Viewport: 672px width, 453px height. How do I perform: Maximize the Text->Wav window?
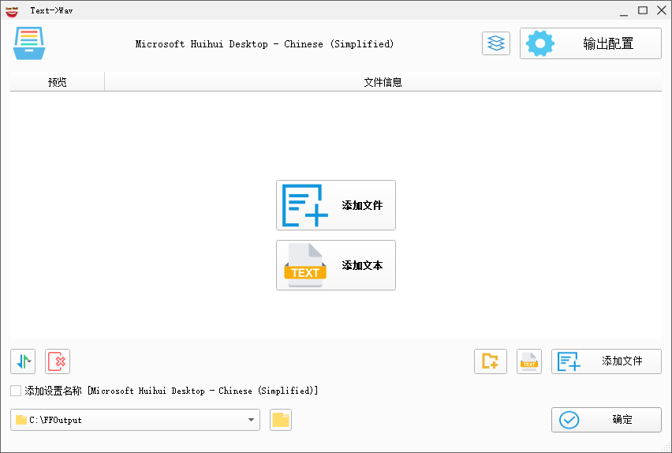pos(643,10)
